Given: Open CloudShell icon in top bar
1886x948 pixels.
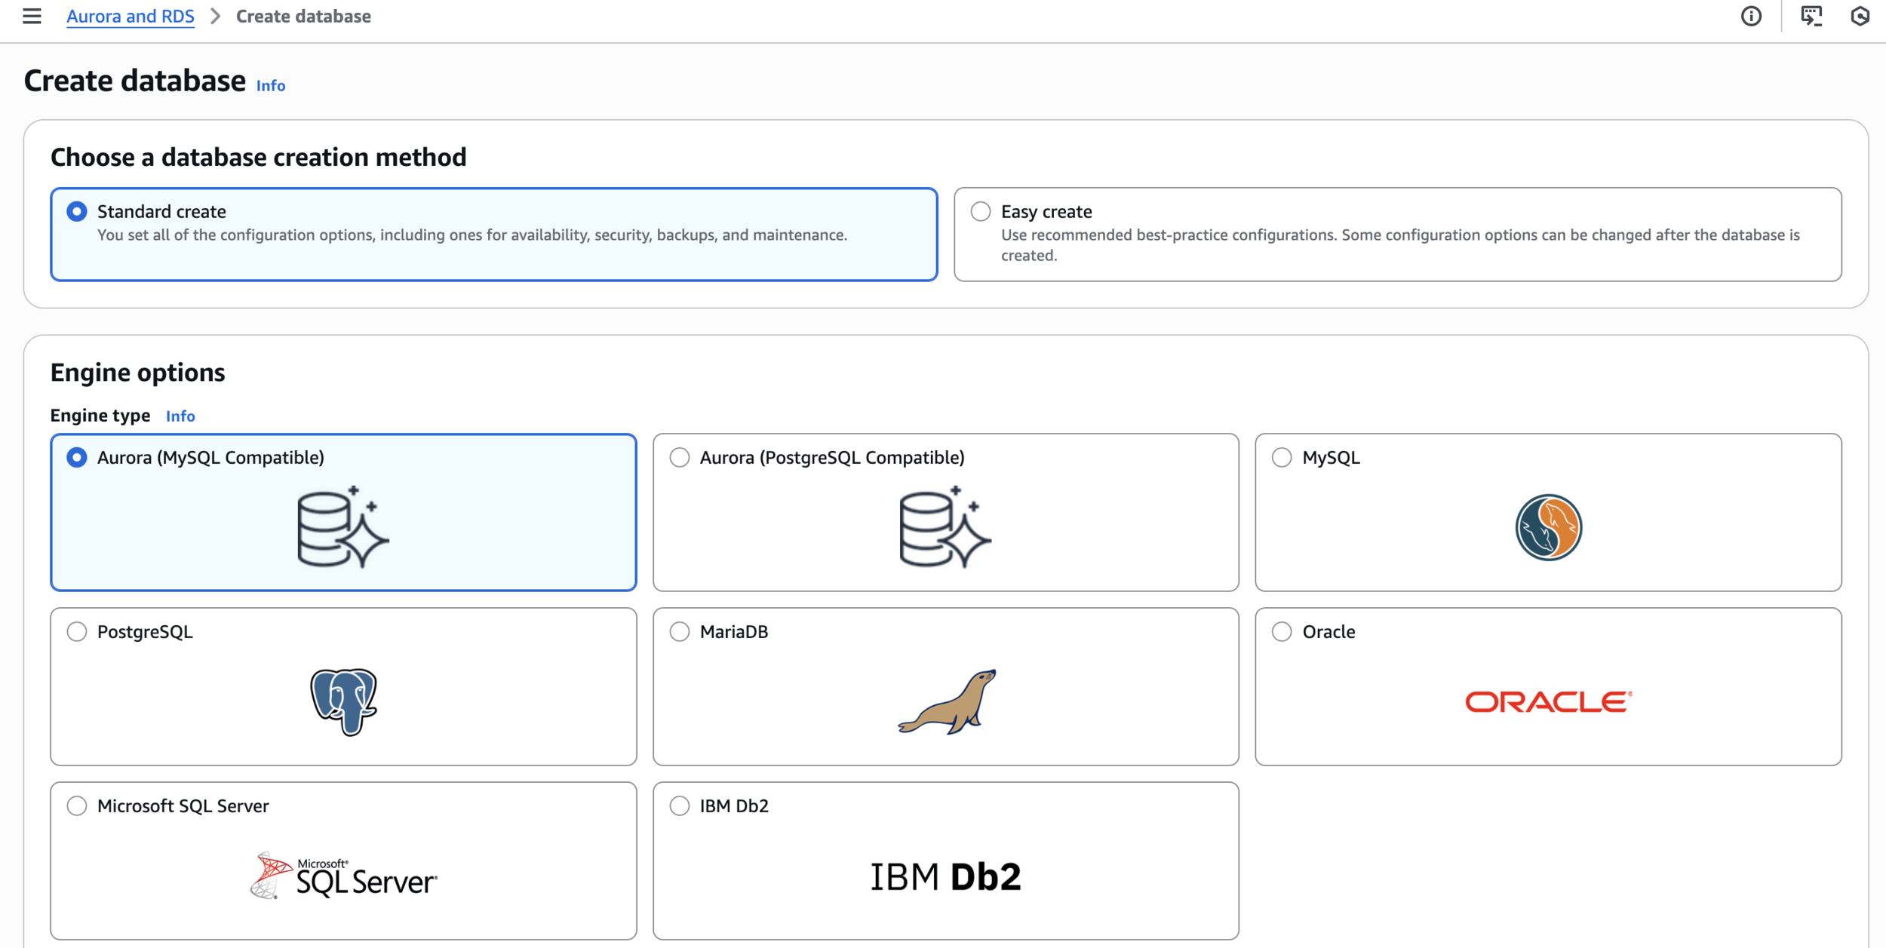Looking at the screenshot, I should click(1811, 16).
